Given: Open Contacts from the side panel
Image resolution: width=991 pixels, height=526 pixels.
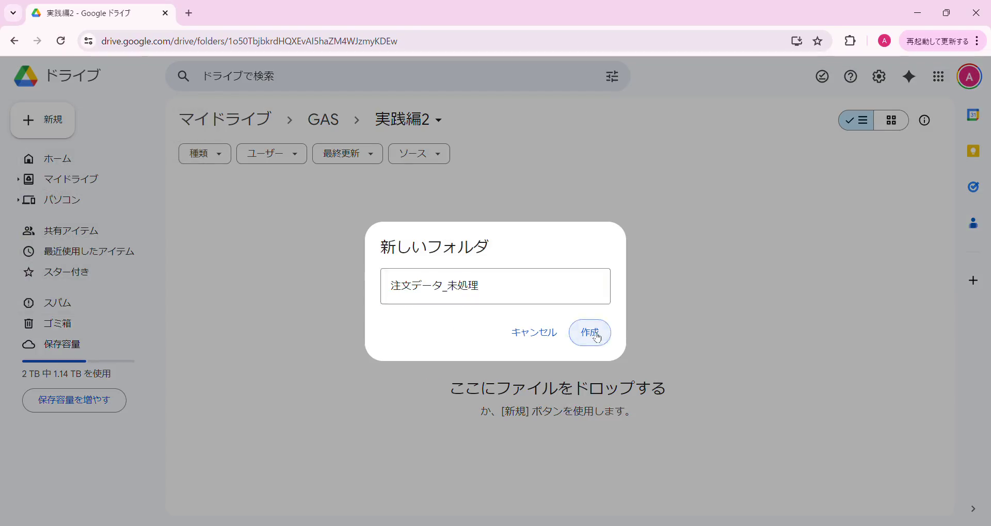Looking at the screenshot, I should [973, 223].
